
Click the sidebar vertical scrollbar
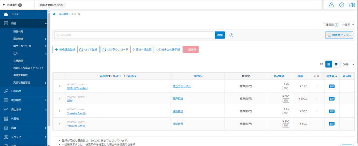tap(49, 69)
